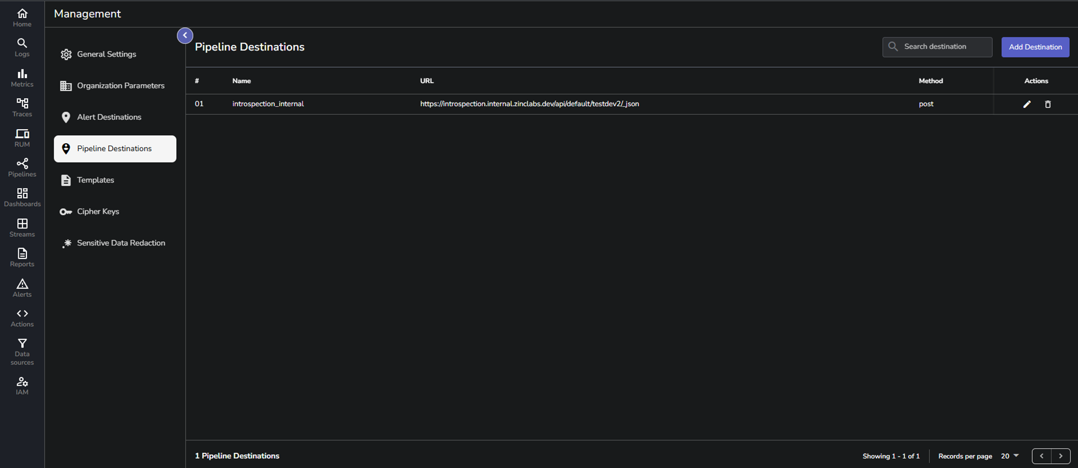Go to Metrics in the sidebar
The height and width of the screenshot is (468, 1078).
(x=22, y=78)
